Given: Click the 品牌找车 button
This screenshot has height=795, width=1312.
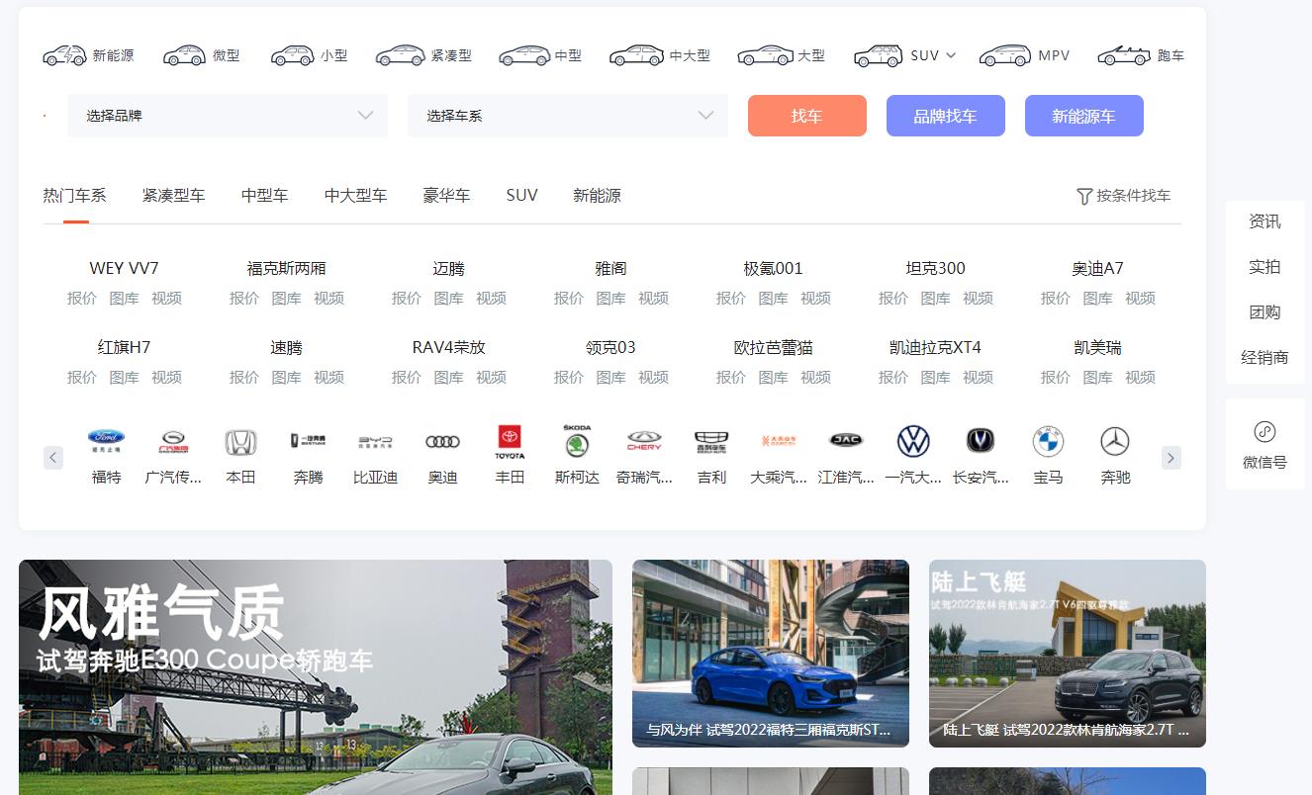Looking at the screenshot, I should 946,116.
